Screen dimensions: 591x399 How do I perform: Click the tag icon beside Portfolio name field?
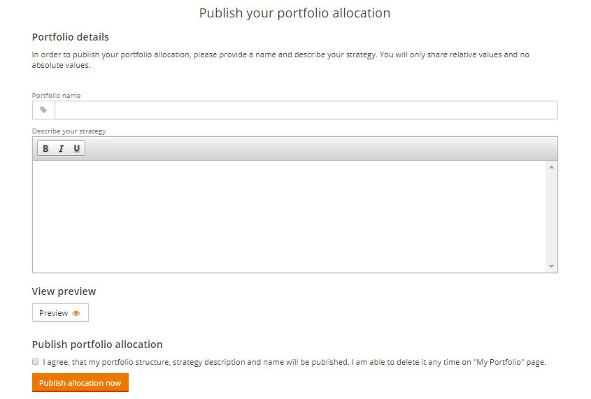pyautogui.click(x=43, y=110)
